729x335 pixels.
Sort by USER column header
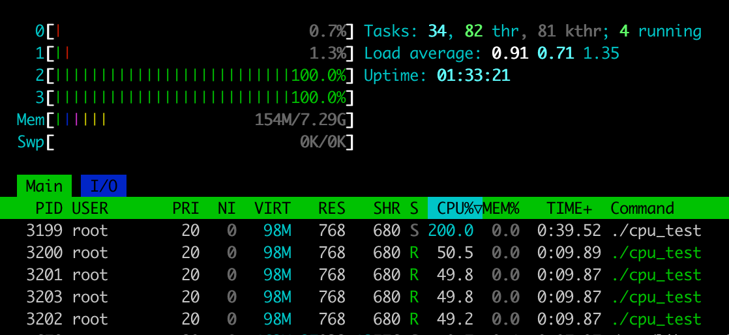click(90, 209)
